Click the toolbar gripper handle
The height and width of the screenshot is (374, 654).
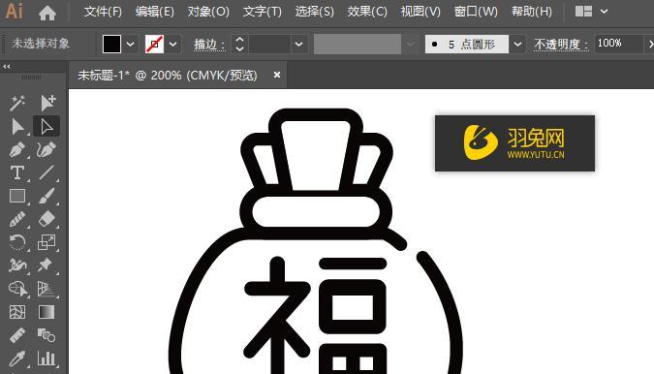[x=31, y=78]
